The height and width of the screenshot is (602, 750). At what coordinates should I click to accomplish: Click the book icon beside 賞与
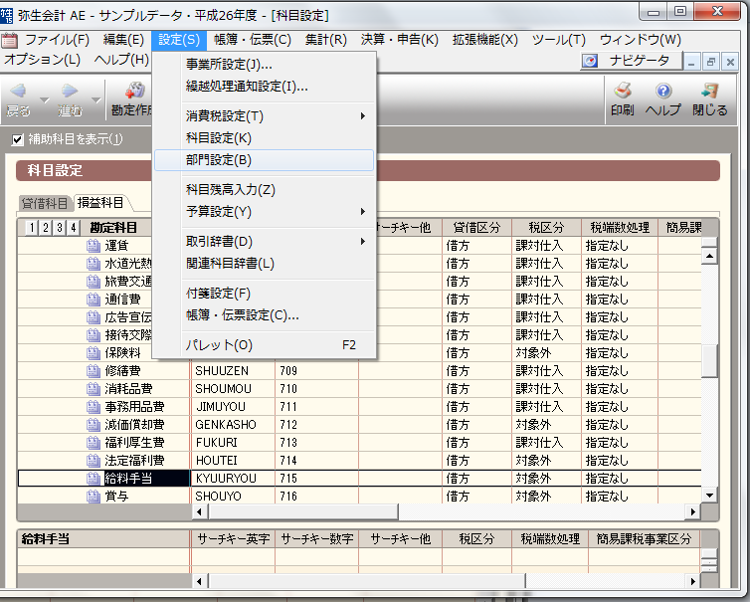[94, 497]
